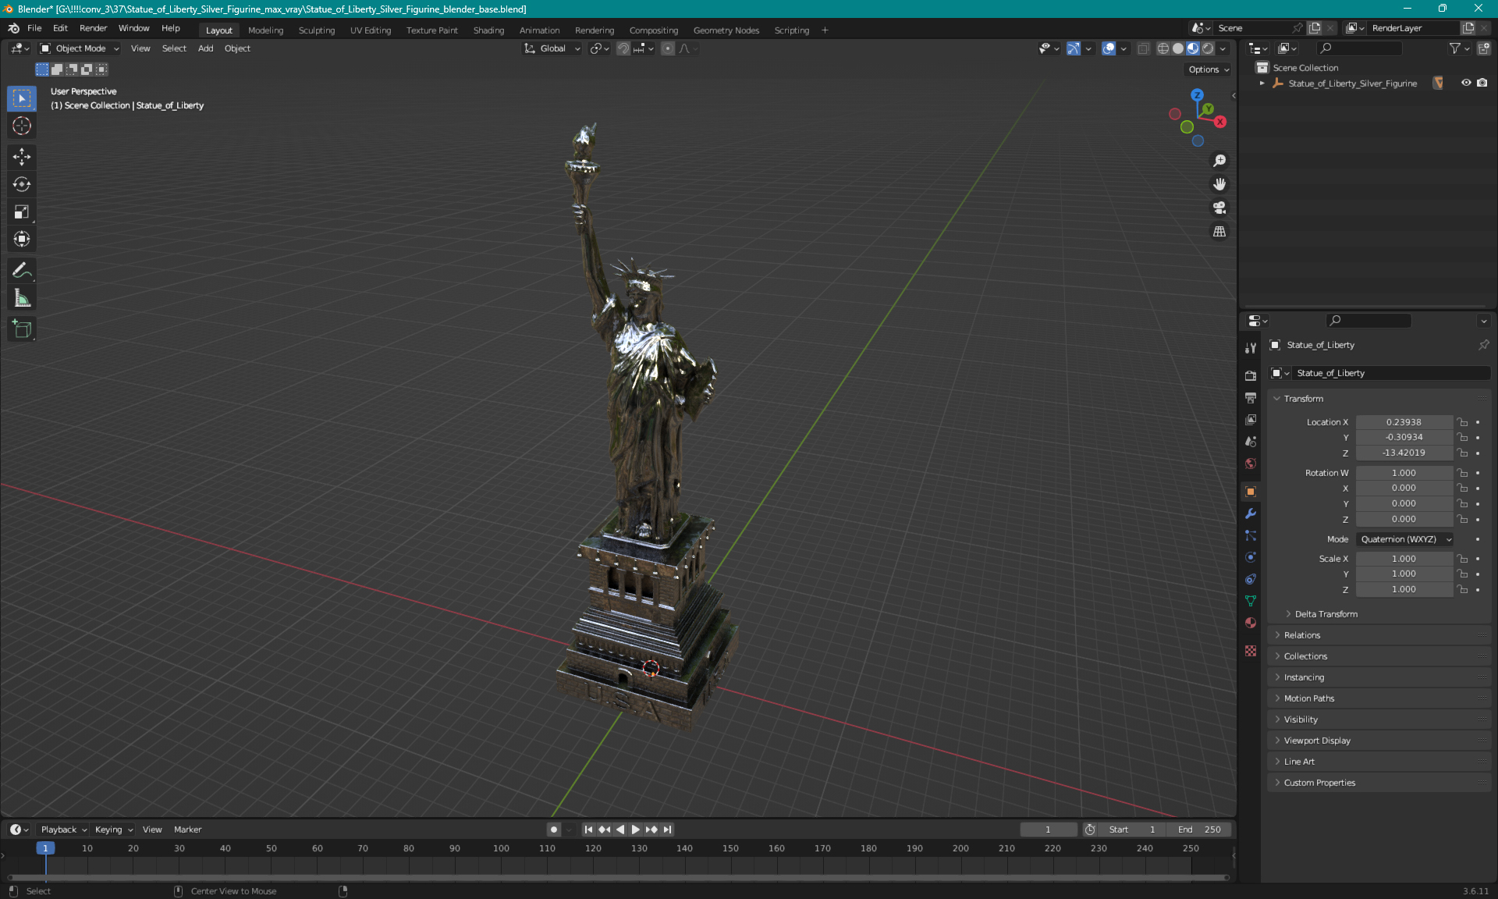The width and height of the screenshot is (1498, 899).
Task: Switch to the UV Editing workspace tab
Action: tap(371, 30)
